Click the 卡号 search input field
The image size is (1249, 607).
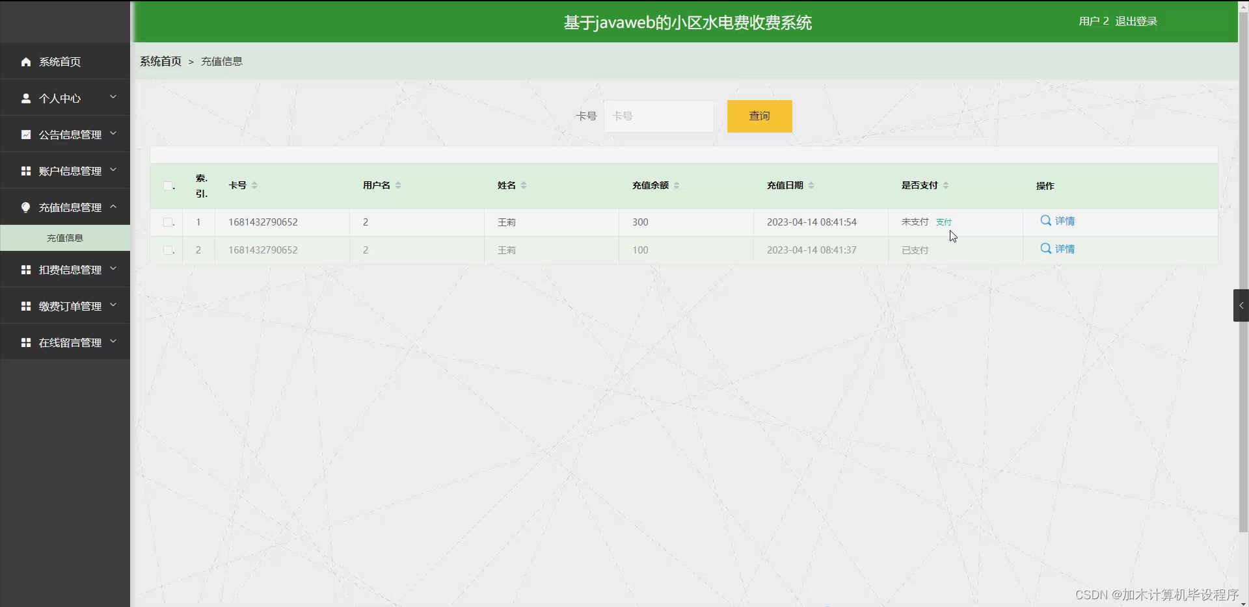pyautogui.click(x=658, y=116)
